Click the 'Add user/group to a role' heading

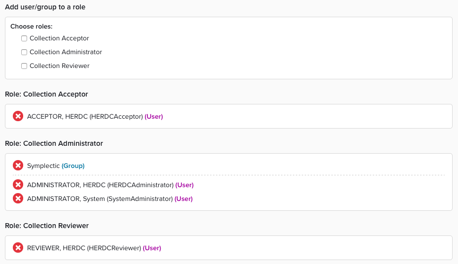(x=45, y=7)
